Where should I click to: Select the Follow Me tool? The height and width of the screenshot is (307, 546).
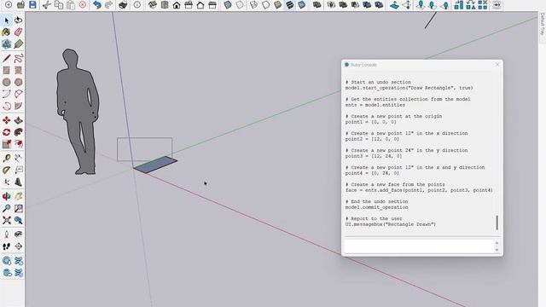pyautogui.click(x=19, y=132)
